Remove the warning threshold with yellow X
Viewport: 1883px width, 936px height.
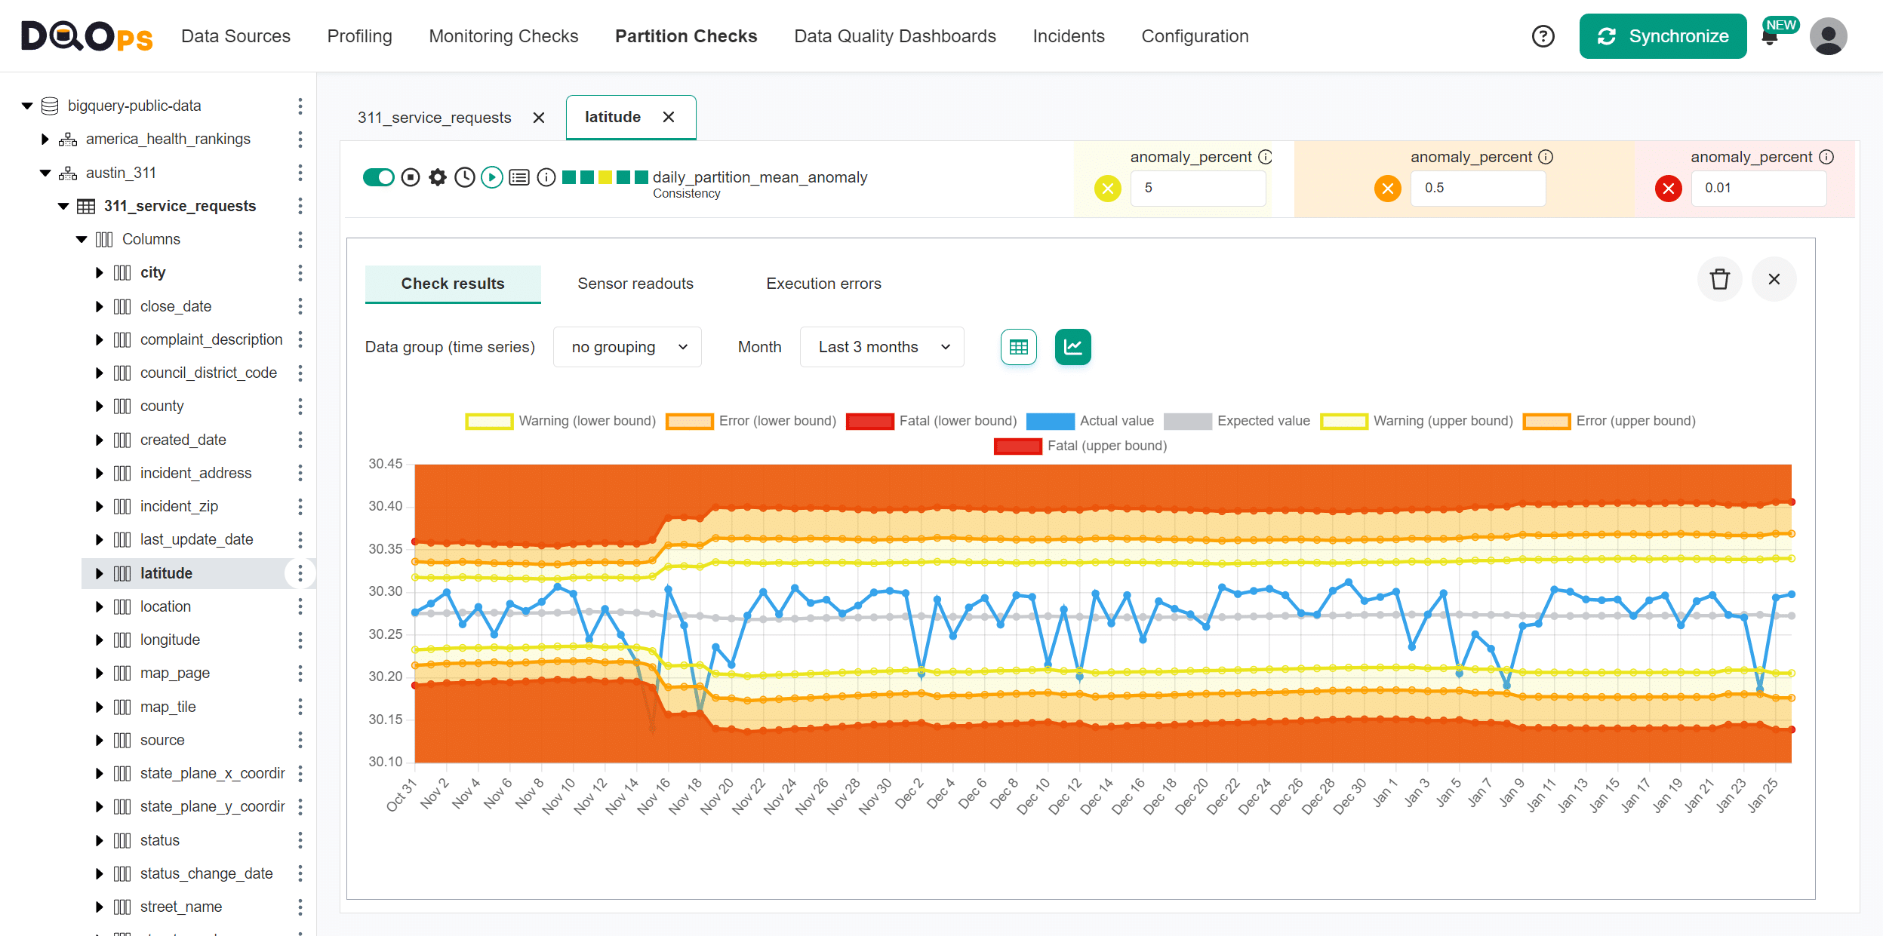pyautogui.click(x=1106, y=189)
